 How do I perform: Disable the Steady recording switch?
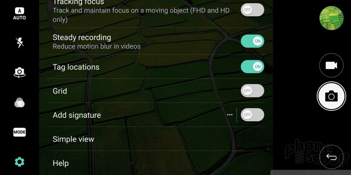pos(252,41)
